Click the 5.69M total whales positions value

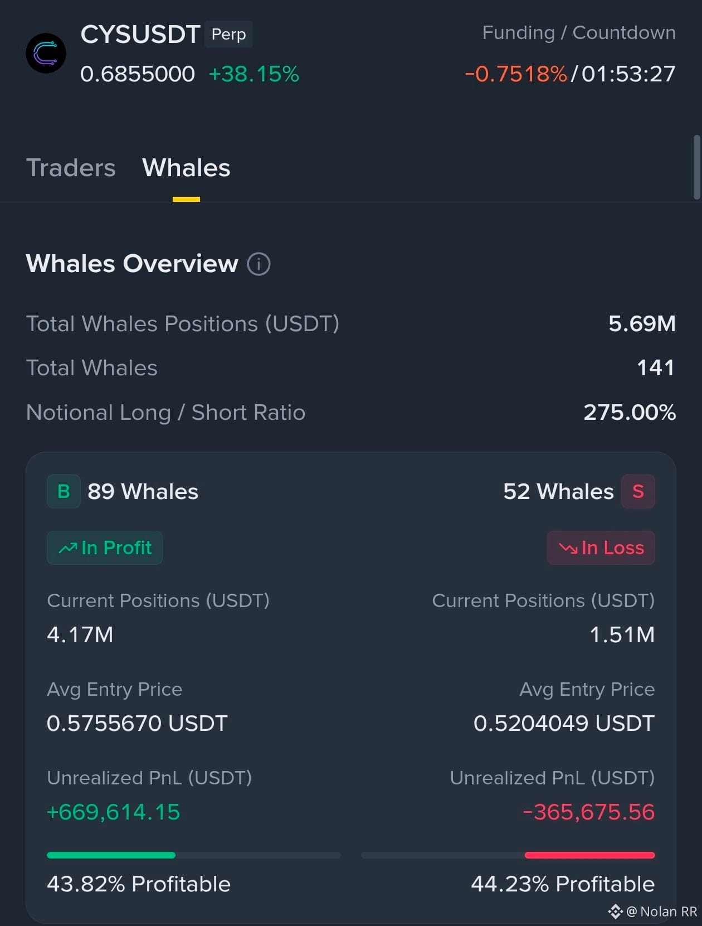click(x=642, y=323)
